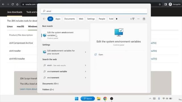Click the volume speaker tray icon

(167, 99)
